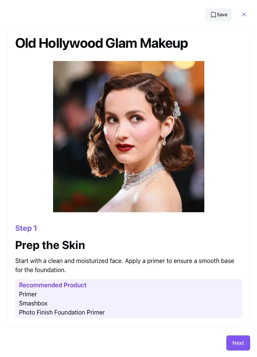
Task: Click the Recommended Product heading
Action: (53, 285)
